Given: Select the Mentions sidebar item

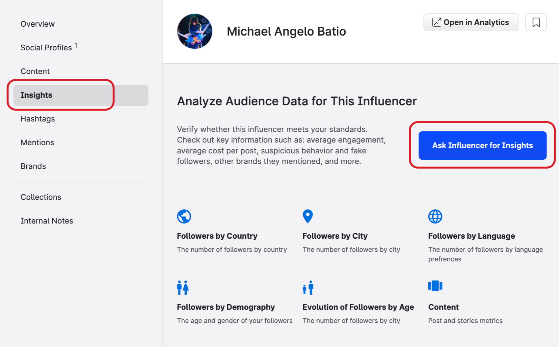Looking at the screenshot, I should [37, 142].
